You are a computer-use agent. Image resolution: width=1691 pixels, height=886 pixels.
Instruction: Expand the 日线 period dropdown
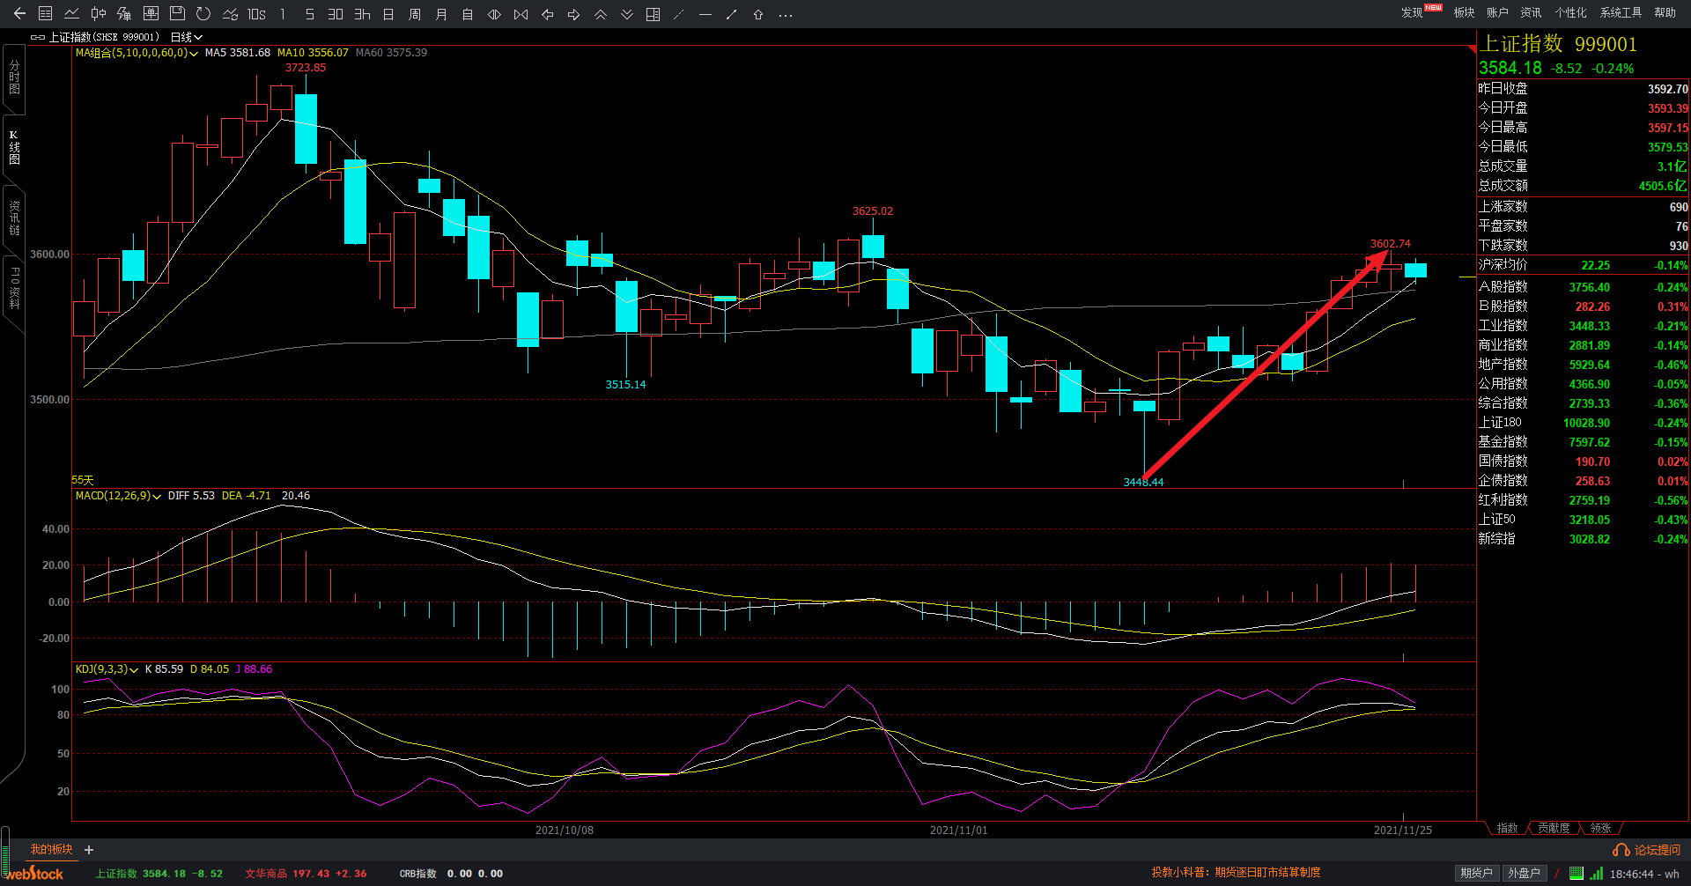click(x=187, y=37)
